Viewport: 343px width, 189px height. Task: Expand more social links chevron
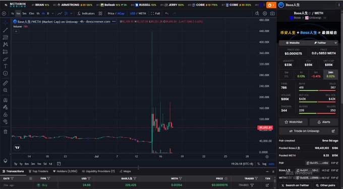335,43
